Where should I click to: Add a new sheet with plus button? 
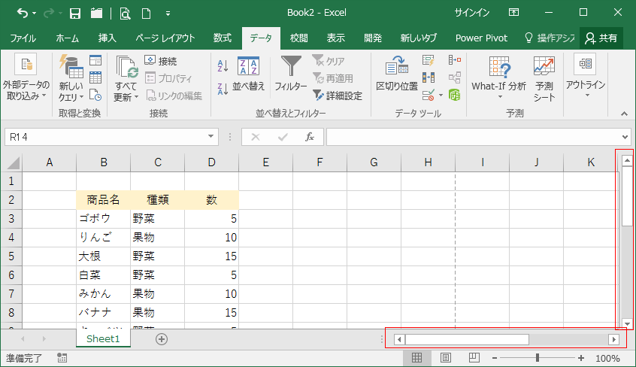(161, 339)
